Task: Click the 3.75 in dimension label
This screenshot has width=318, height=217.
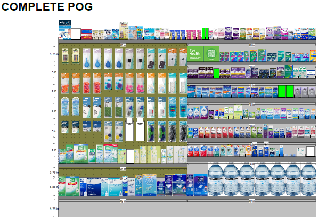Action: pos(54,172)
